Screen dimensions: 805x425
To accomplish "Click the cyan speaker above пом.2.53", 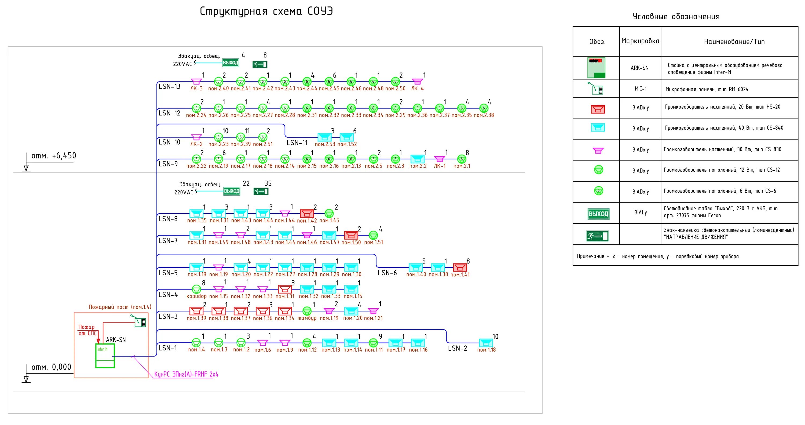I will tap(324, 137).
